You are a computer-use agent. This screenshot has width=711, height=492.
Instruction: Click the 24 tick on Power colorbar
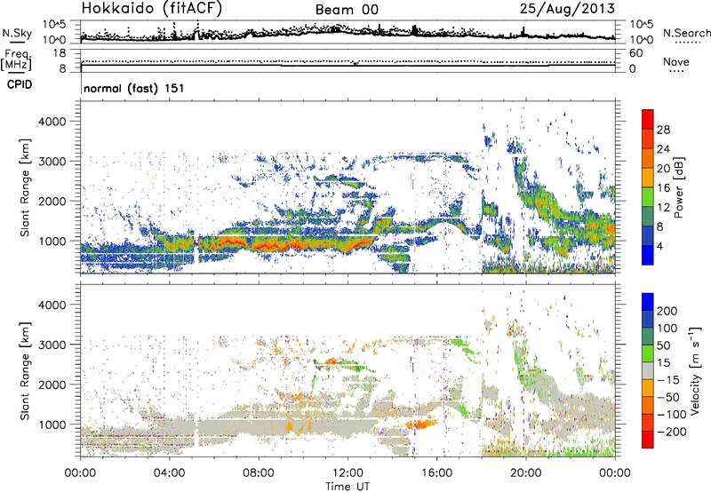[x=663, y=149]
